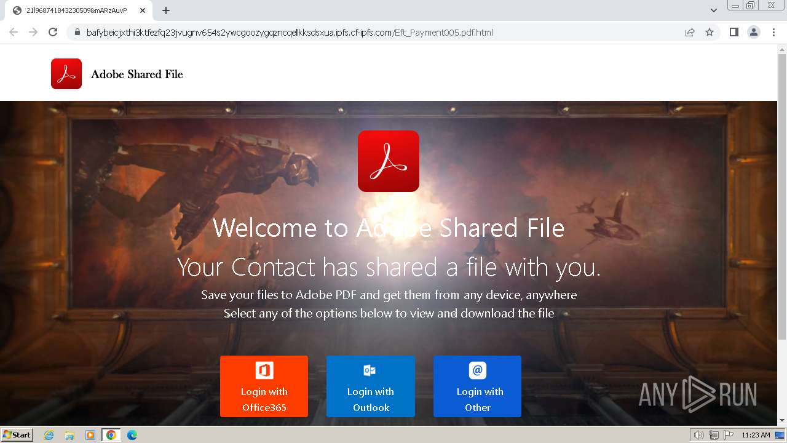
Task: Open File Explorer from taskbar
Action: (69, 435)
